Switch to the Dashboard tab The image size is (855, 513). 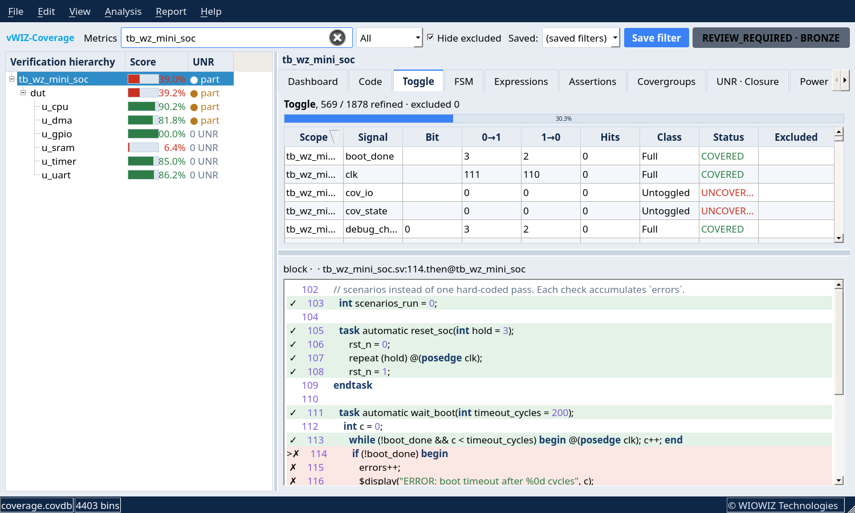[313, 81]
